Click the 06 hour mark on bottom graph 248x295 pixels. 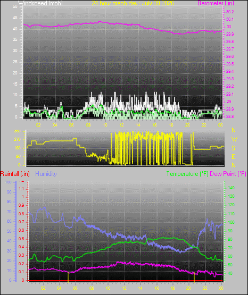75,288
